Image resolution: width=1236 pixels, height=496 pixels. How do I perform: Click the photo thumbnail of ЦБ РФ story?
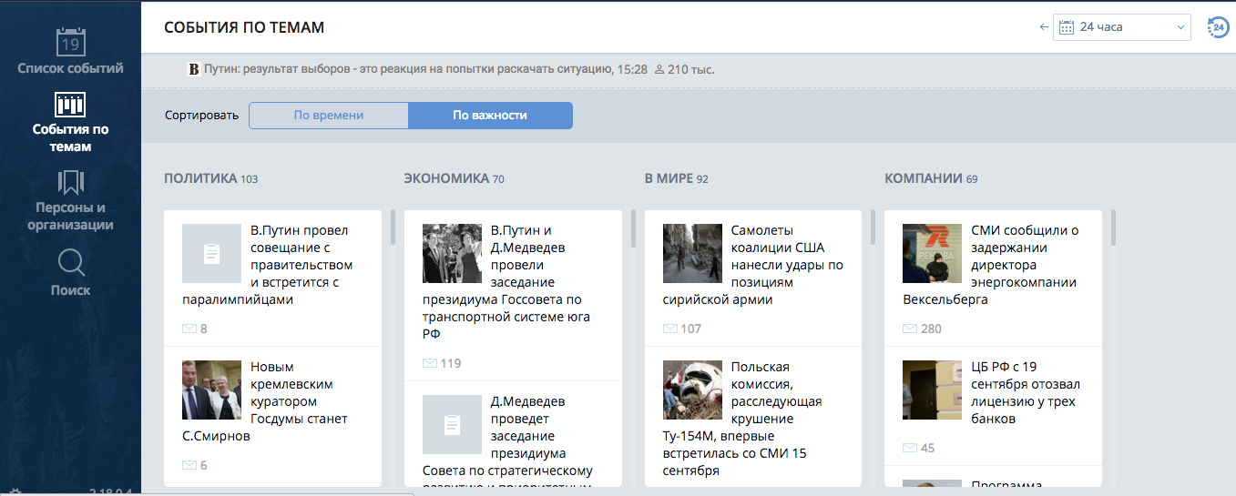tap(932, 390)
